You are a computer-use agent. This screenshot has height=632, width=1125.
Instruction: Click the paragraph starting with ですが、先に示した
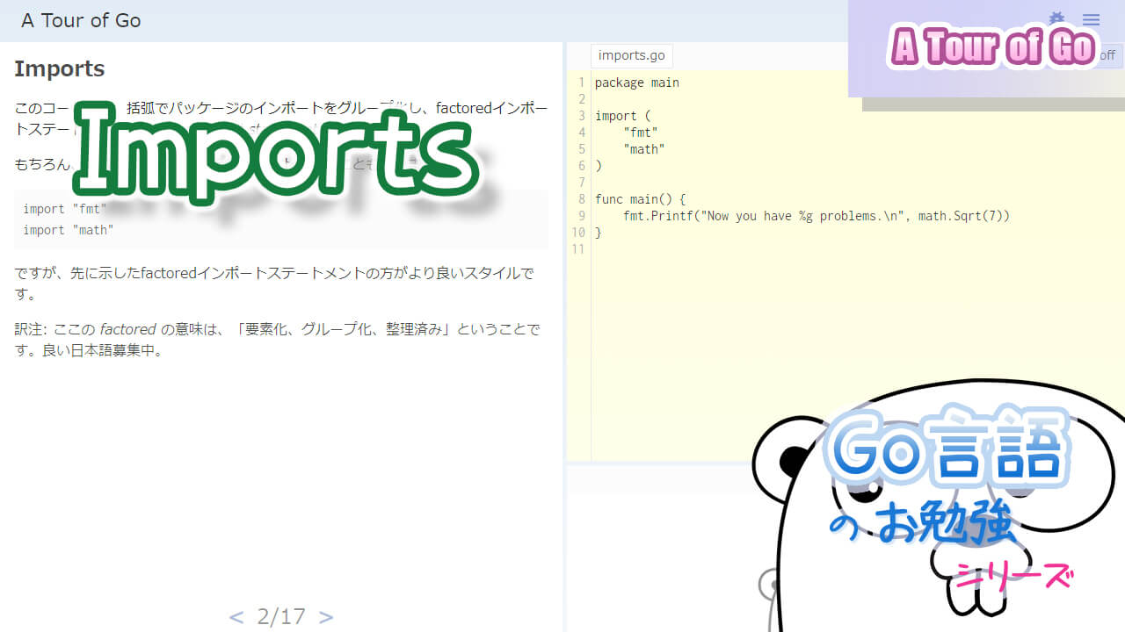tap(274, 284)
